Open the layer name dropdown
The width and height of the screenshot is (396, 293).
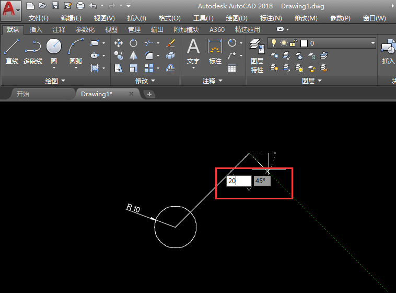tap(373, 43)
